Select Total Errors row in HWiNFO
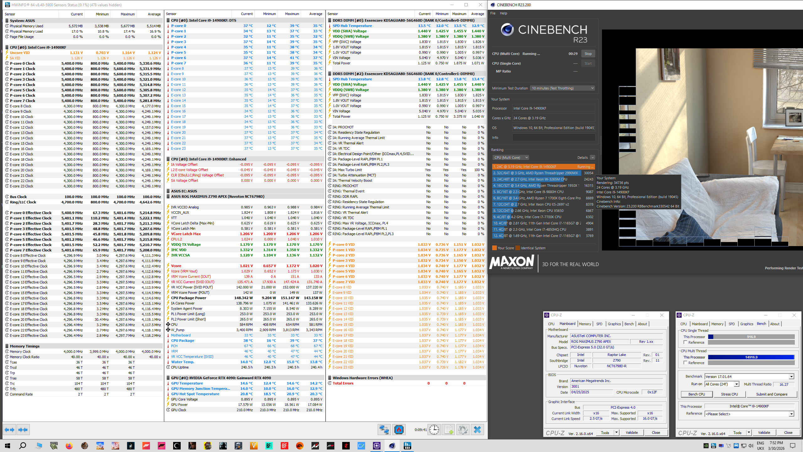 (x=406, y=383)
